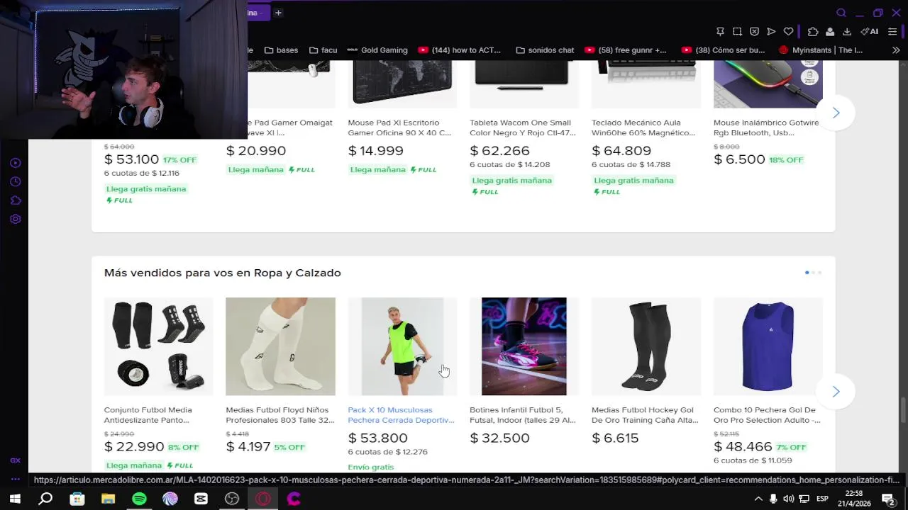This screenshot has width=908, height=510.
Task: Select first carousel page dot indicator
Action: (807, 273)
